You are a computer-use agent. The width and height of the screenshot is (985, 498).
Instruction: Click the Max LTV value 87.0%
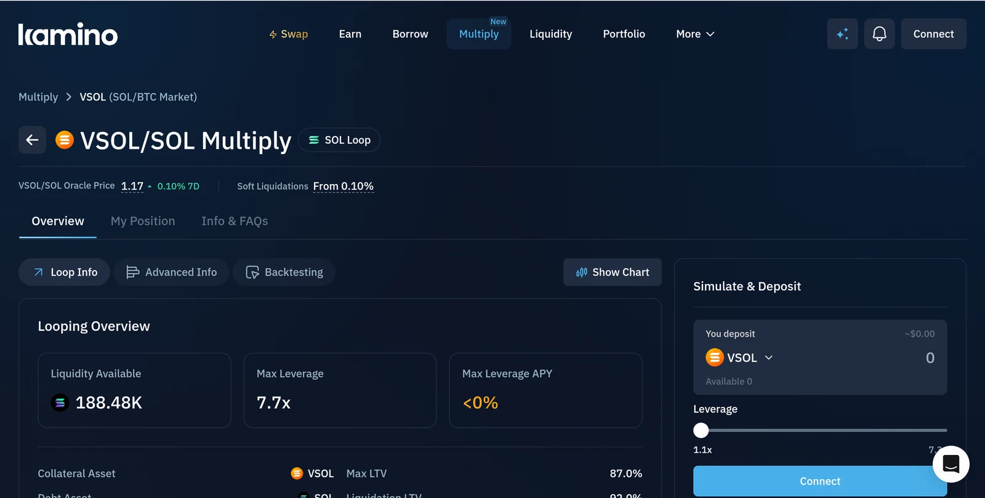[626, 473]
